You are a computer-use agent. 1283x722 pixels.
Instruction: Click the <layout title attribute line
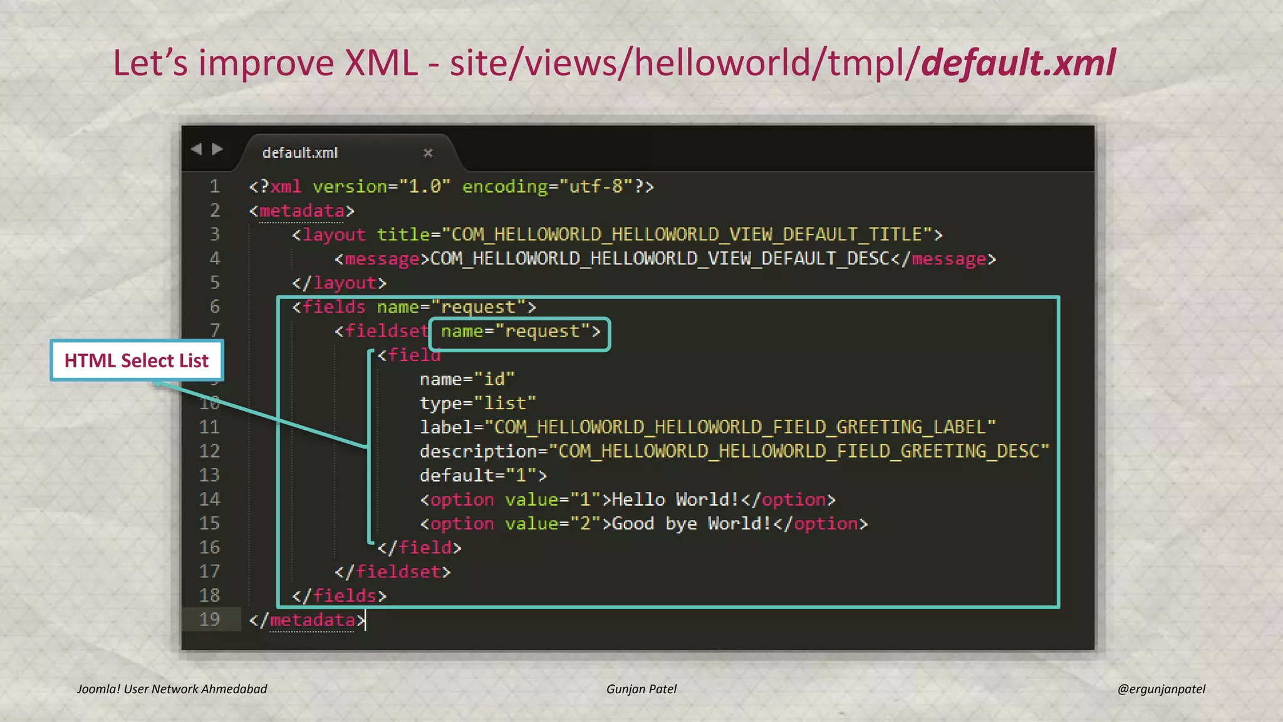[x=617, y=235]
